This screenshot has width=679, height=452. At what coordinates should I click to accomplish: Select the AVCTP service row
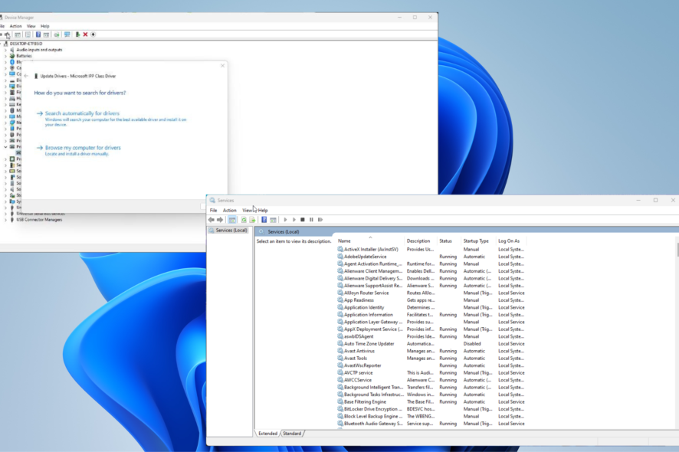pos(431,373)
